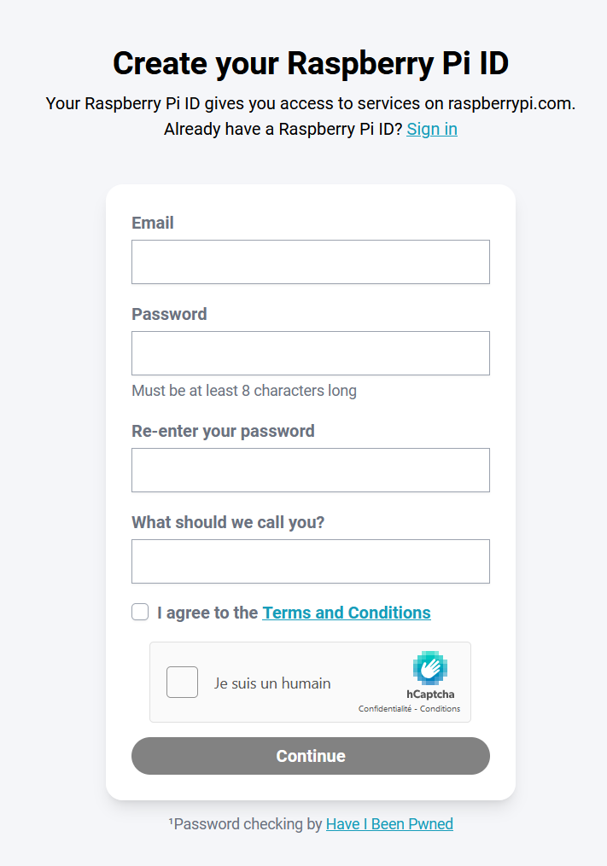Click the Sign in link
The height and width of the screenshot is (866, 607).
point(432,129)
